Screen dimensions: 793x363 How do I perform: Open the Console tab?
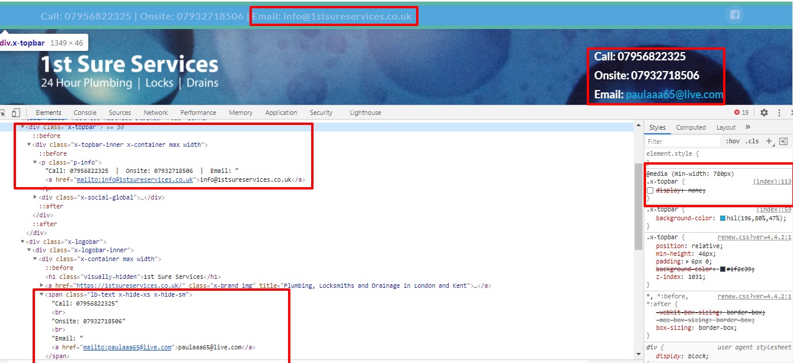[x=85, y=113]
